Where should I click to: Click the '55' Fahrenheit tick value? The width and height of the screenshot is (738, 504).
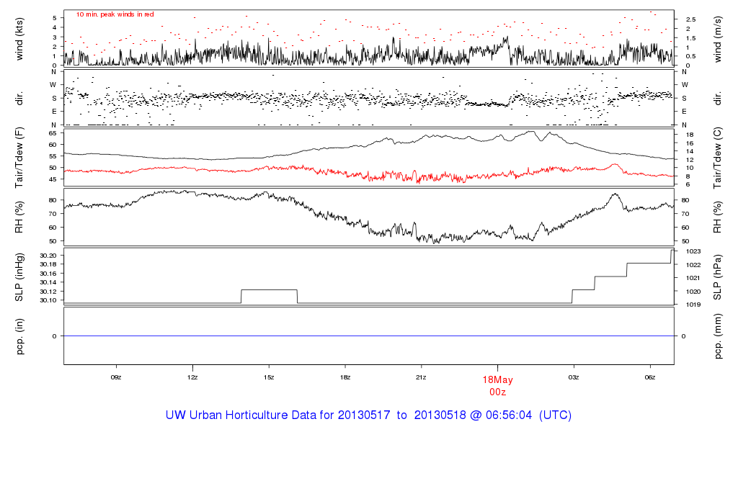click(x=53, y=156)
